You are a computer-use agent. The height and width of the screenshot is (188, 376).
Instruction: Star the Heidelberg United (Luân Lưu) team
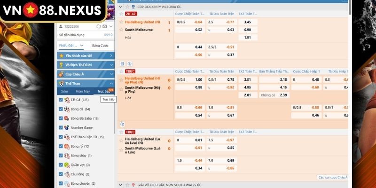pyautogui.click(x=121, y=141)
